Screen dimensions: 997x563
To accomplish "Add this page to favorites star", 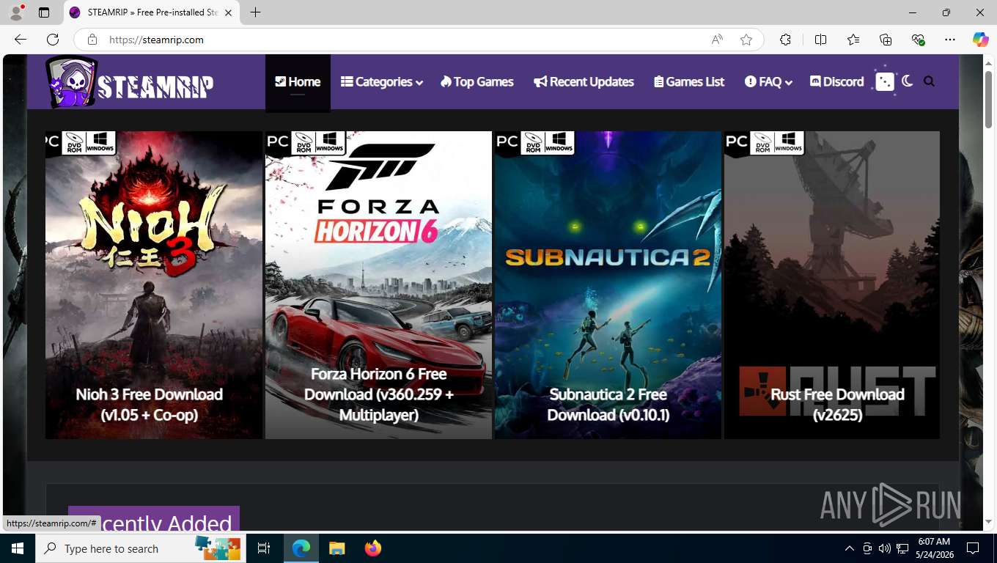I will pos(746,40).
